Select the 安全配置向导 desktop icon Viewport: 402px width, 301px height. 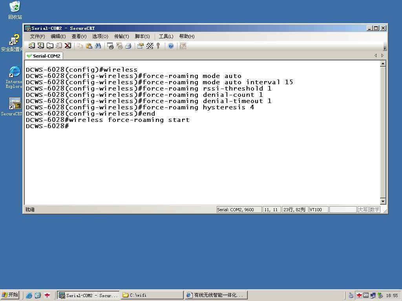tap(12, 42)
